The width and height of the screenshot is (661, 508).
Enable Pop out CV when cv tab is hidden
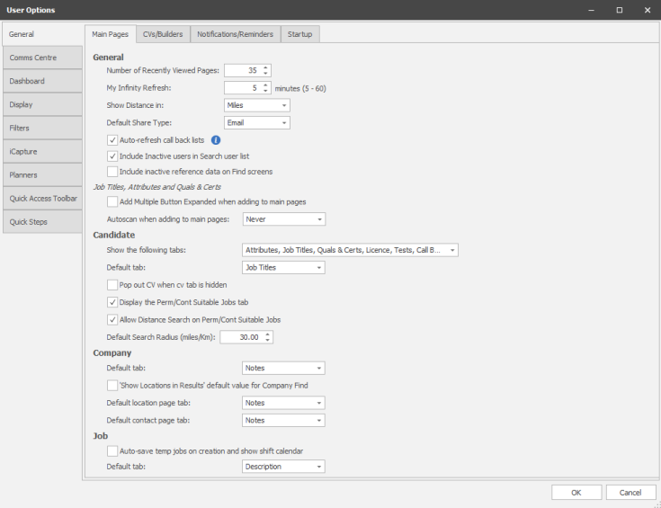pos(112,284)
